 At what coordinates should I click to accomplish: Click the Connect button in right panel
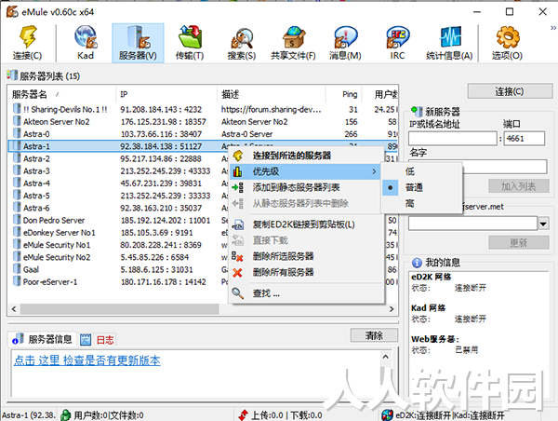[x=510, y=91]
